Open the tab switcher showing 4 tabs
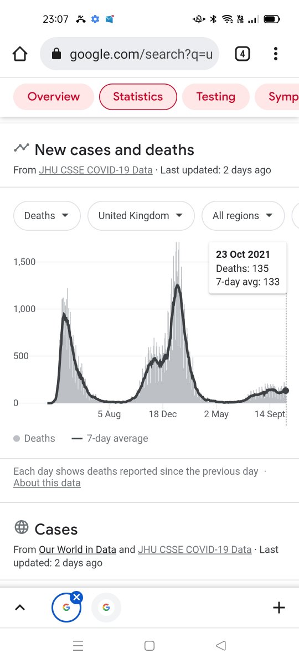 pyautogui.click(x=242, y=54)
